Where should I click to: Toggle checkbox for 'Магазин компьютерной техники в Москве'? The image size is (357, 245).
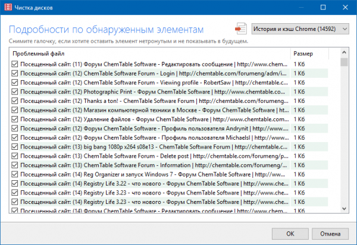pyautogui.click(x=15, y=110)
